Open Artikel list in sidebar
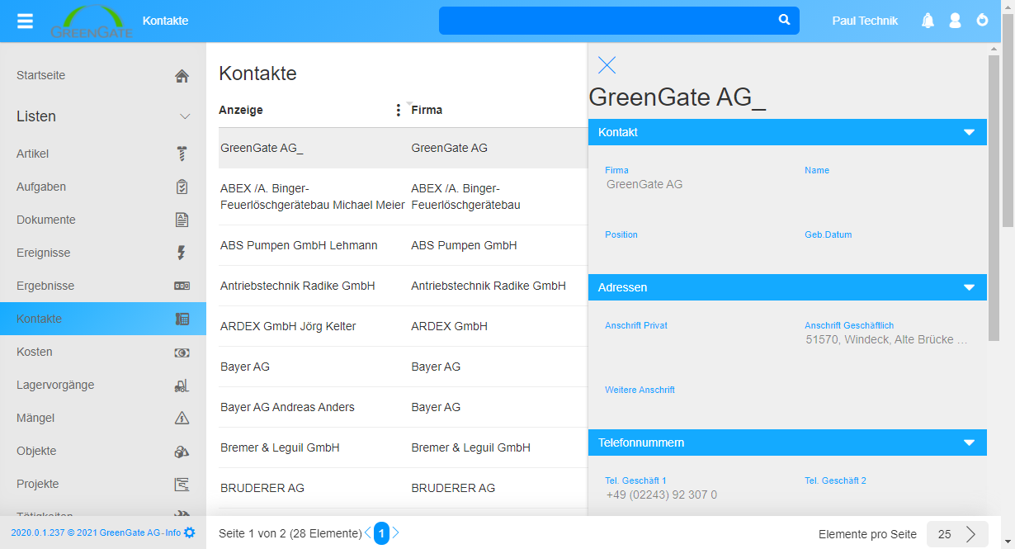 (x=103, y=154)
